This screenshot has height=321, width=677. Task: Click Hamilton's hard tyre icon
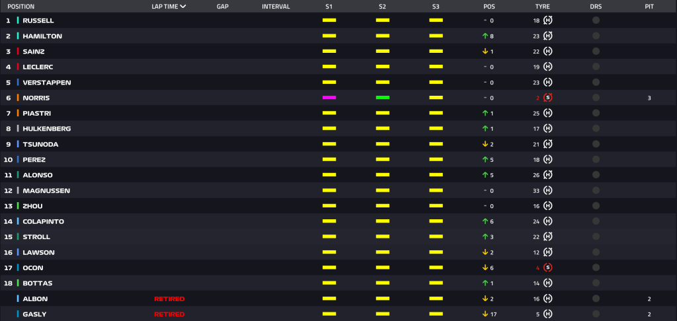(548, 36)
